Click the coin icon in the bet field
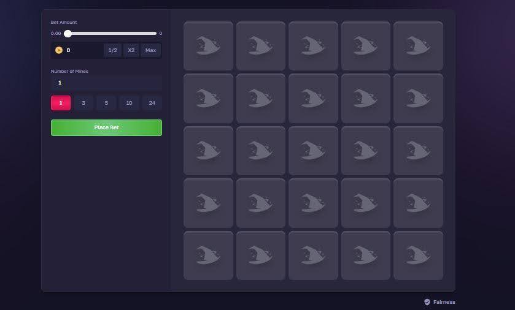This screenshot has height=310, width=515. [59, 50]
